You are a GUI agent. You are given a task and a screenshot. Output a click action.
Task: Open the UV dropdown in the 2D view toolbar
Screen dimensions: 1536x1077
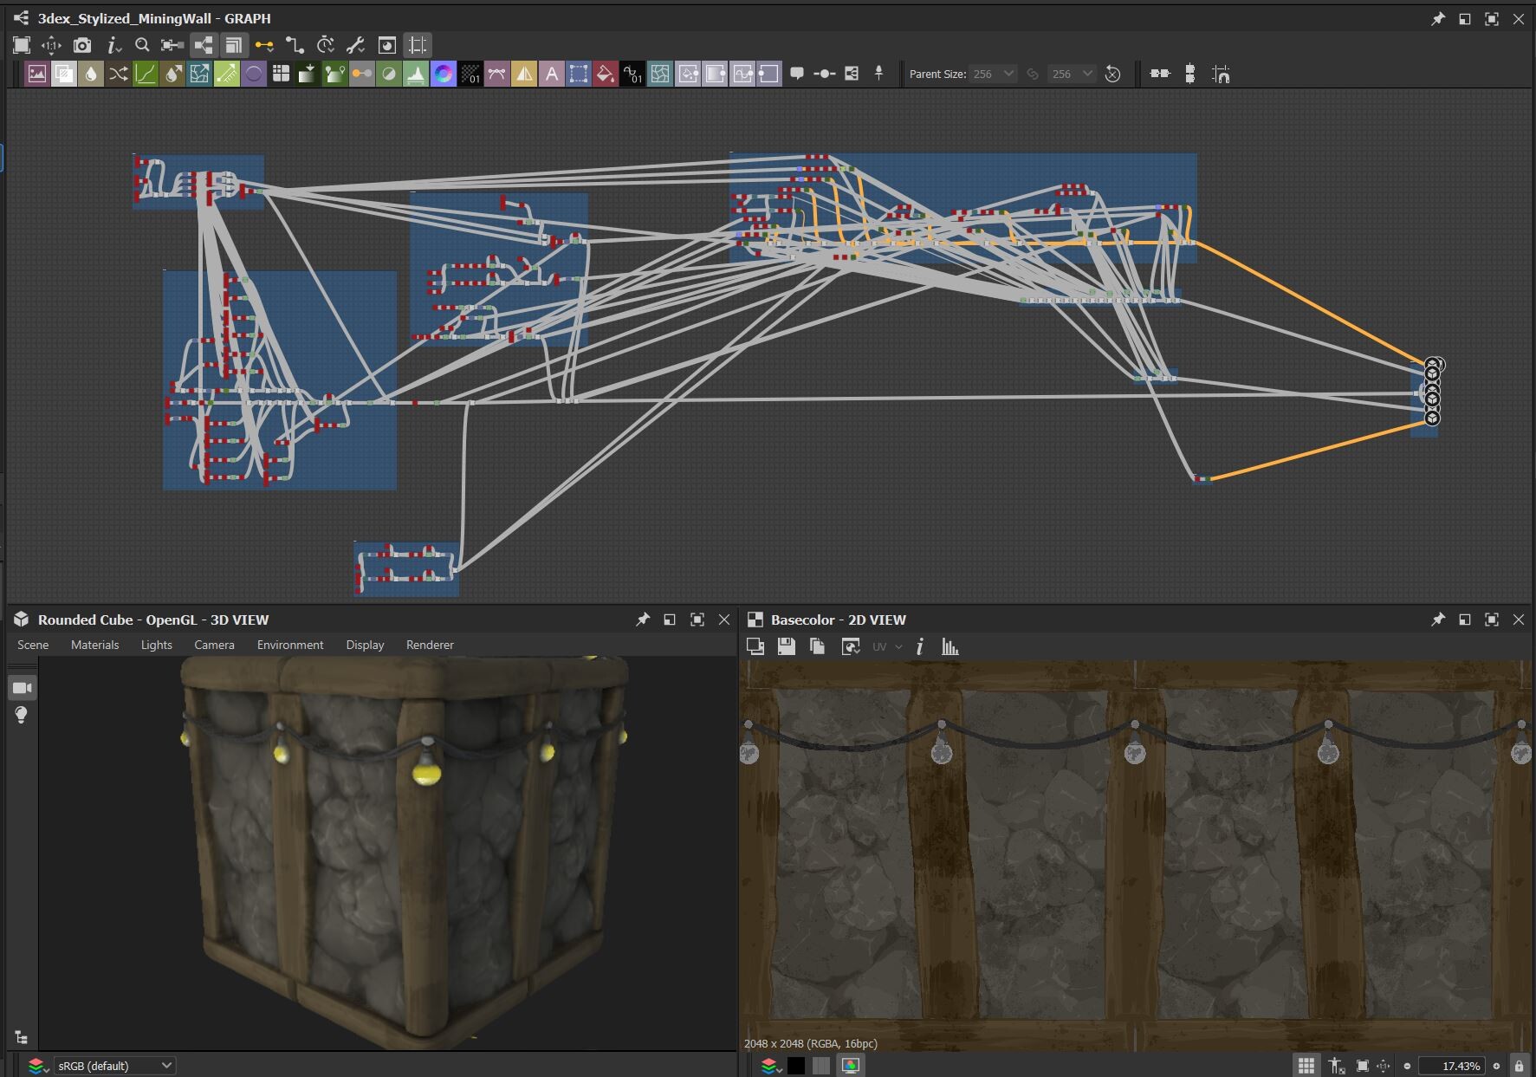click(887, 646)
